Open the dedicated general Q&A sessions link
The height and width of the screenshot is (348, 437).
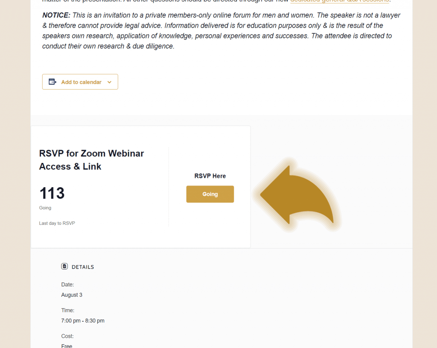tap(339, 1)
